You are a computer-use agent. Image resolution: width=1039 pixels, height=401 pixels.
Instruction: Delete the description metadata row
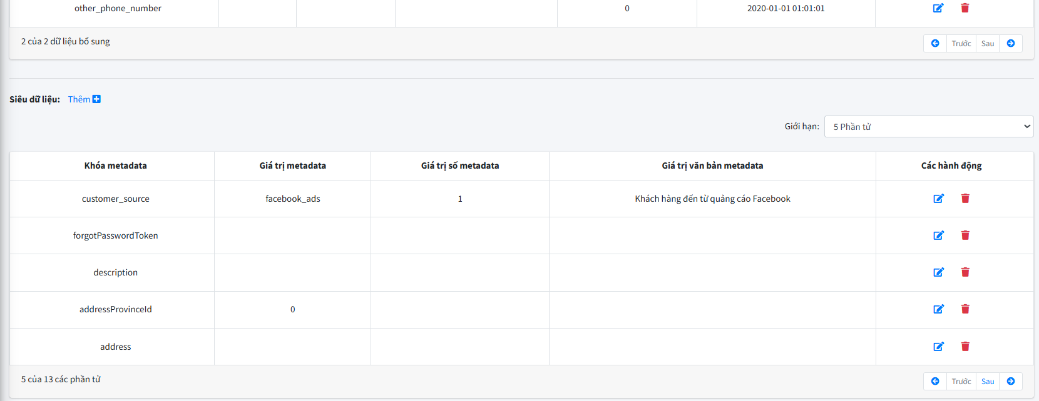pyautogui.click(x=965, y=272)
